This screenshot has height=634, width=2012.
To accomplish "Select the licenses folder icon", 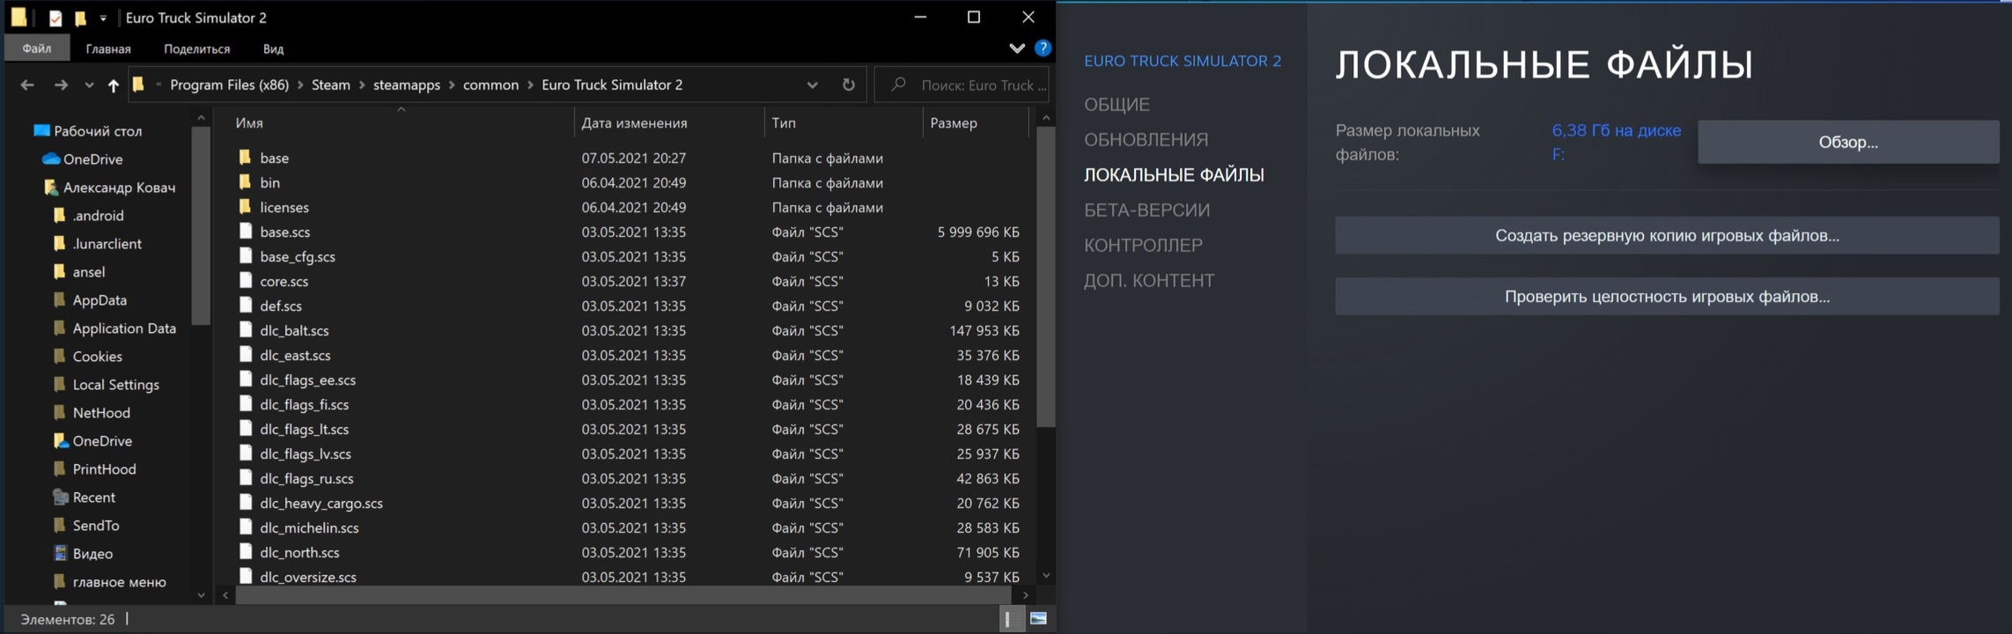I will tap(246, 207).
